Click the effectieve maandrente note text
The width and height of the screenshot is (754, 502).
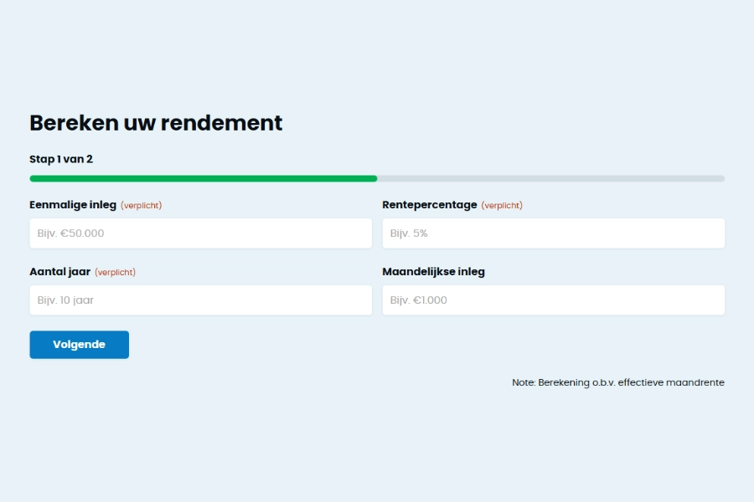coord(618,382)
